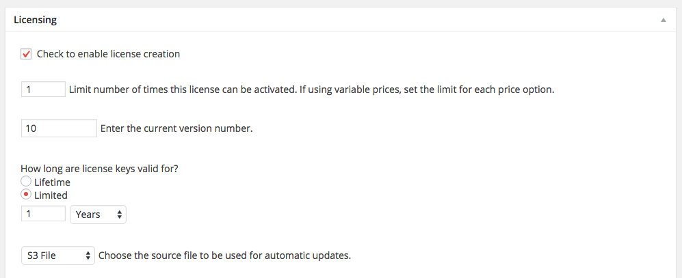Click the activation limit number field
The image size is (682, 278).
(x=43, y=89)
